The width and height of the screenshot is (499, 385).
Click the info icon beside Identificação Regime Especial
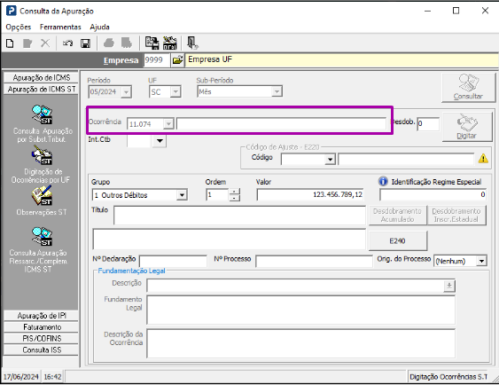coord(383,181)
